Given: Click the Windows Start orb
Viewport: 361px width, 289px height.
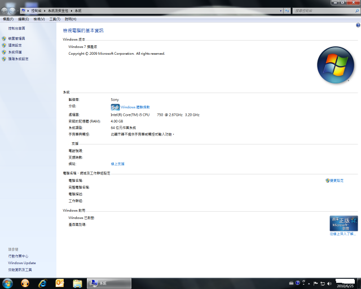Looking at the screenshot, I should 7,283.
